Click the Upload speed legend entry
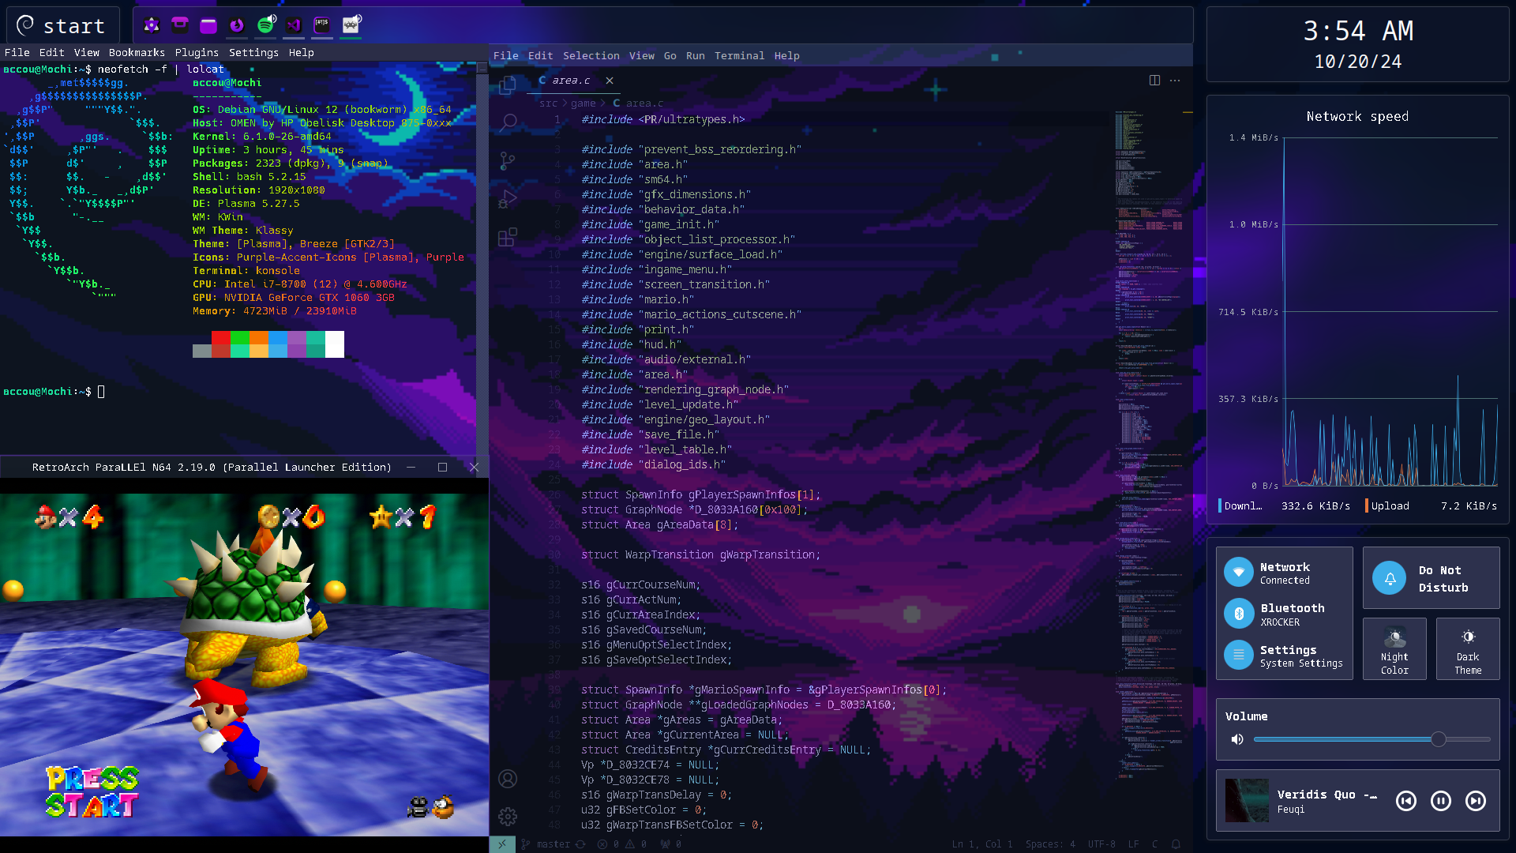The height and width of the screenshot is (853, 1516). 1431,506
